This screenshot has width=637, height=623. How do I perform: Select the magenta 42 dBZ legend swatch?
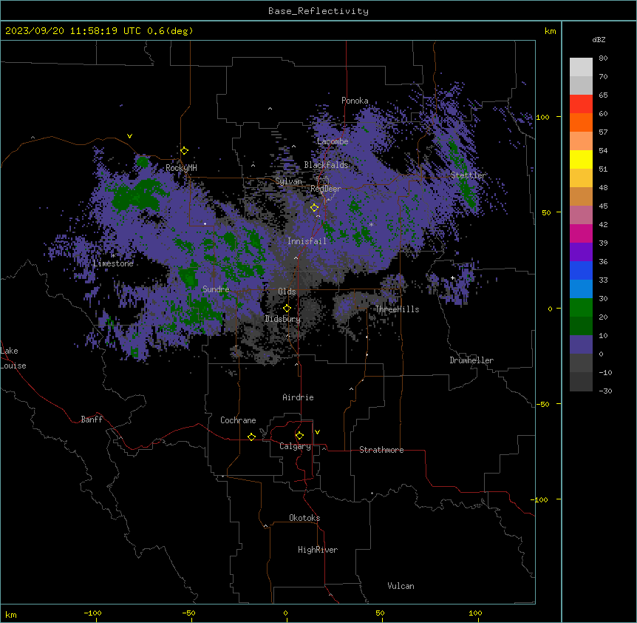(581, 233)
